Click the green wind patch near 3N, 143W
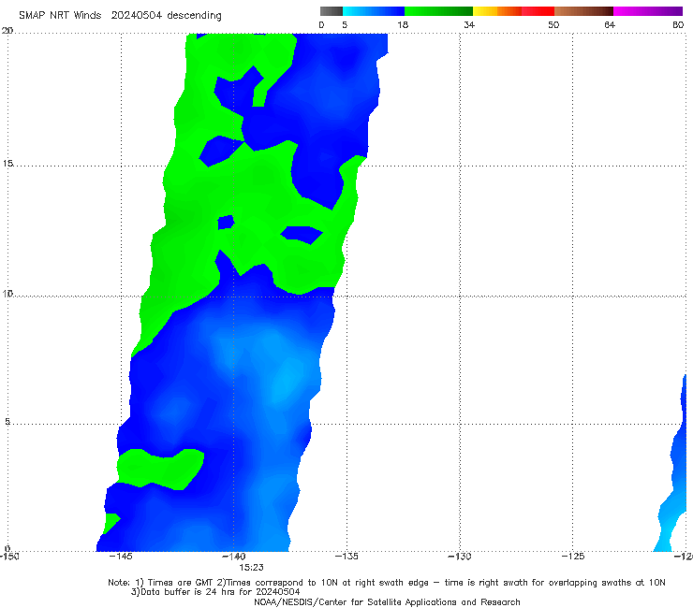Image resolution: width=693 pixels, height=608 pixels. coord(160,469)
